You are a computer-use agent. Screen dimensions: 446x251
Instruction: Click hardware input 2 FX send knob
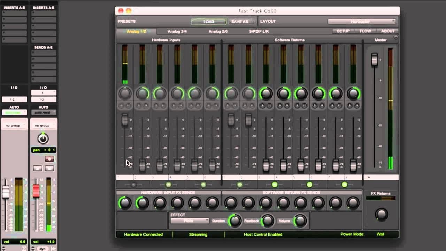click(143, 203)
